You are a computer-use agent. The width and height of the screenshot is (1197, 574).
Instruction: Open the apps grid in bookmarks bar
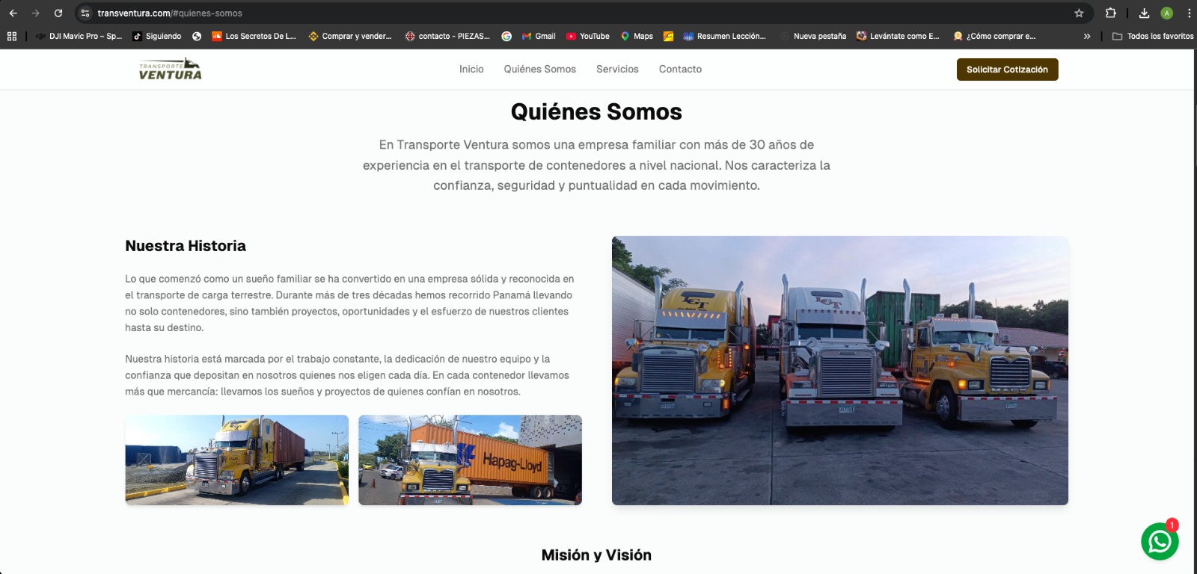(x=12, y=36)
